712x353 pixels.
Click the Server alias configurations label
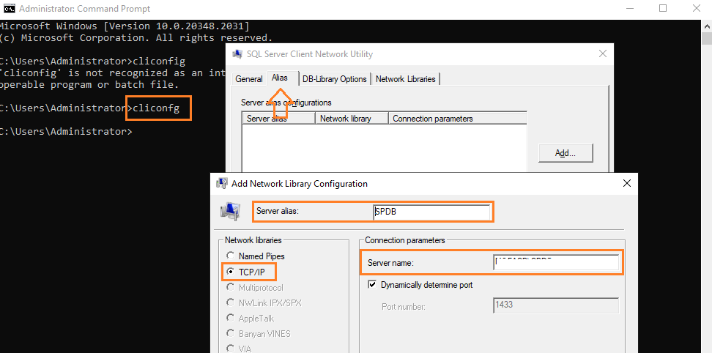286,103
